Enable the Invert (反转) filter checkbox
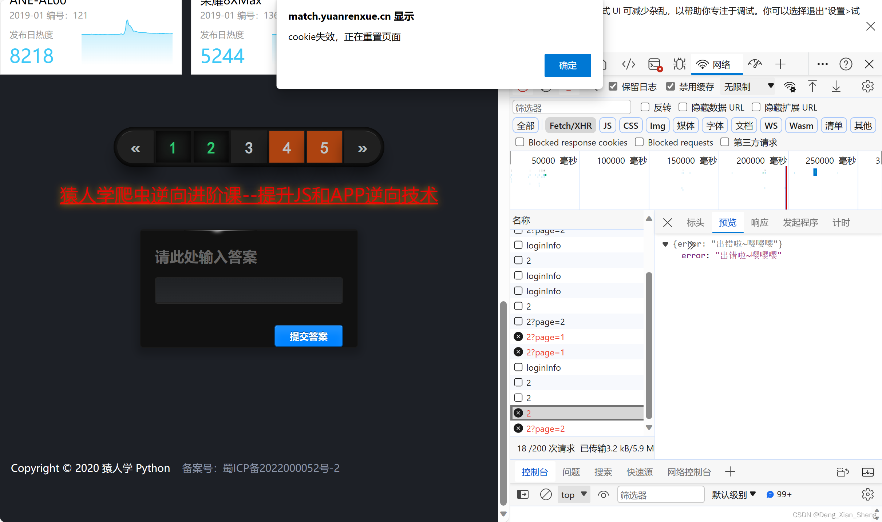Screen dimensions: 882x522 645,107
